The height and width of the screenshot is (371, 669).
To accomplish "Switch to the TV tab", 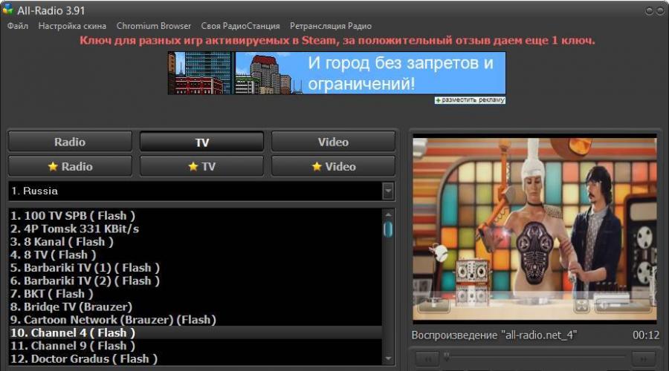I will click(x=201, y=142).
